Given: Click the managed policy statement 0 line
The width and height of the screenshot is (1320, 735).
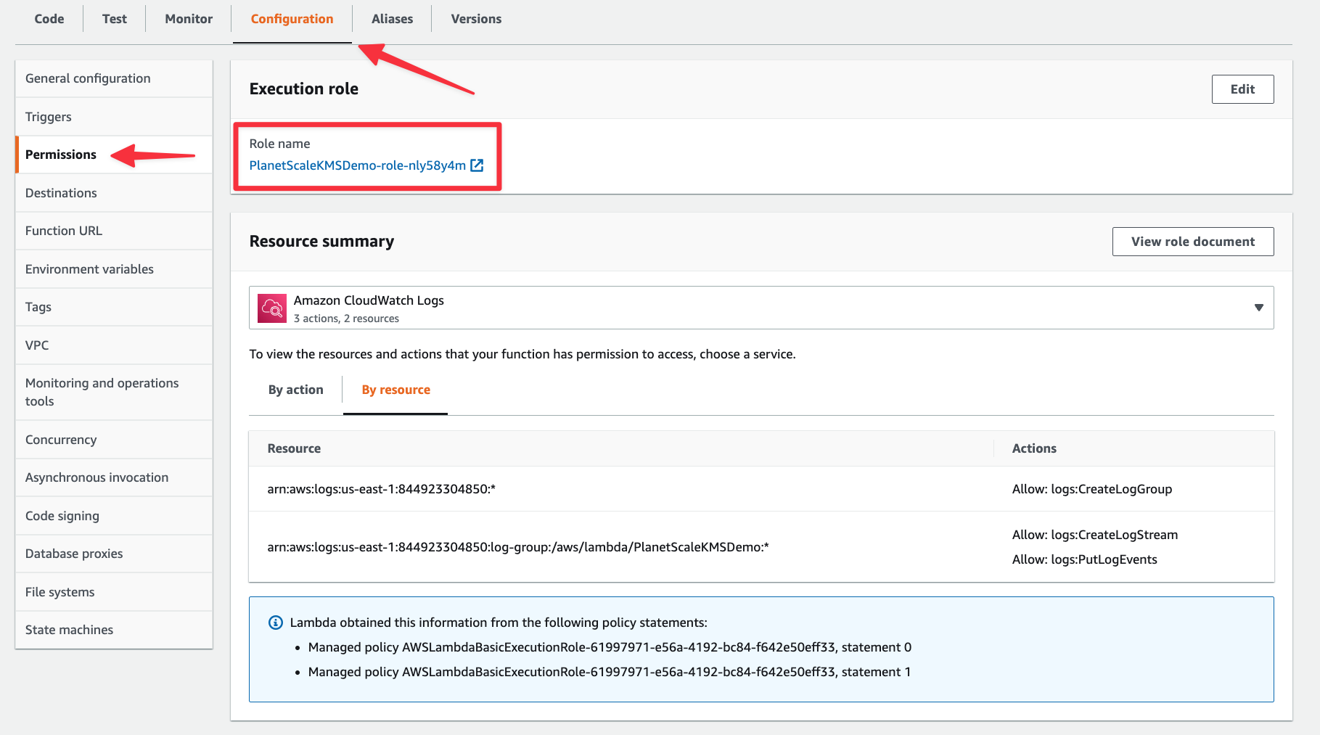Looking at the screenshot, I should (610, 647).
